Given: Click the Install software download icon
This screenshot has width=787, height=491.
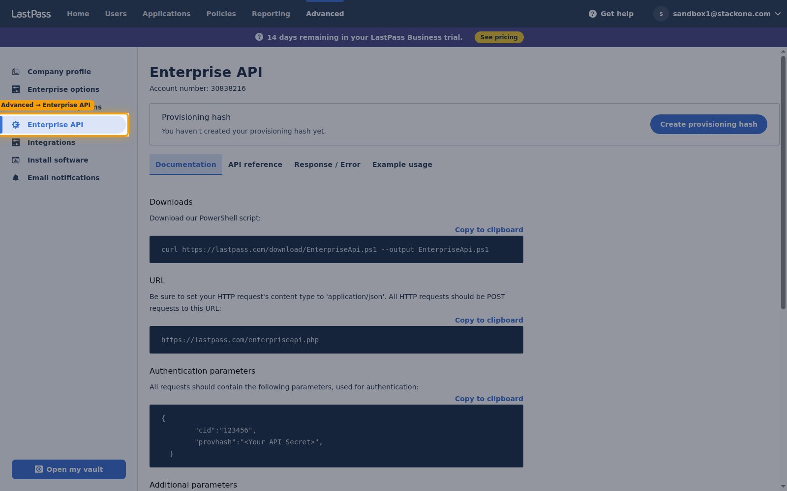Looking at the screenshot, I should click(16, 160).
